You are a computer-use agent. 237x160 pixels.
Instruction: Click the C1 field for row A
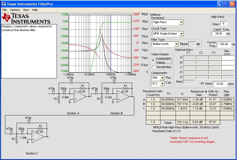189,57
